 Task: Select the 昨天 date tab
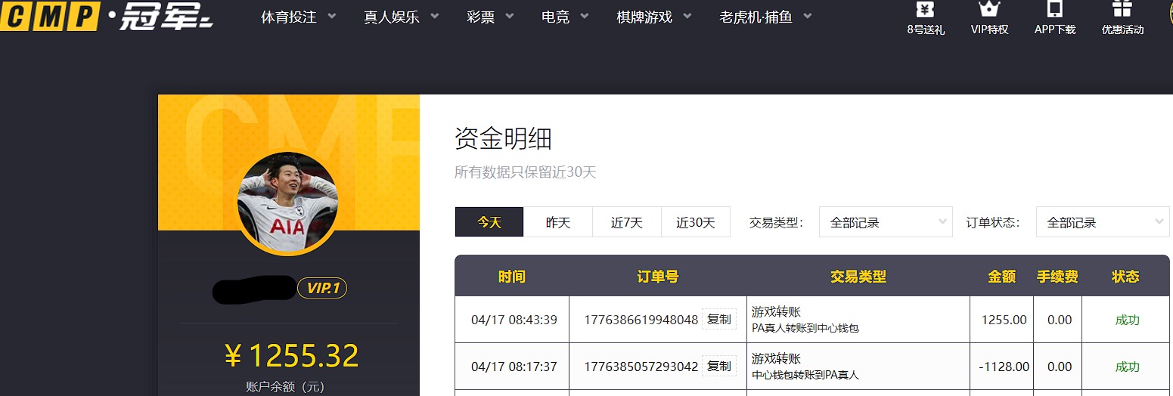pos(558,222)
